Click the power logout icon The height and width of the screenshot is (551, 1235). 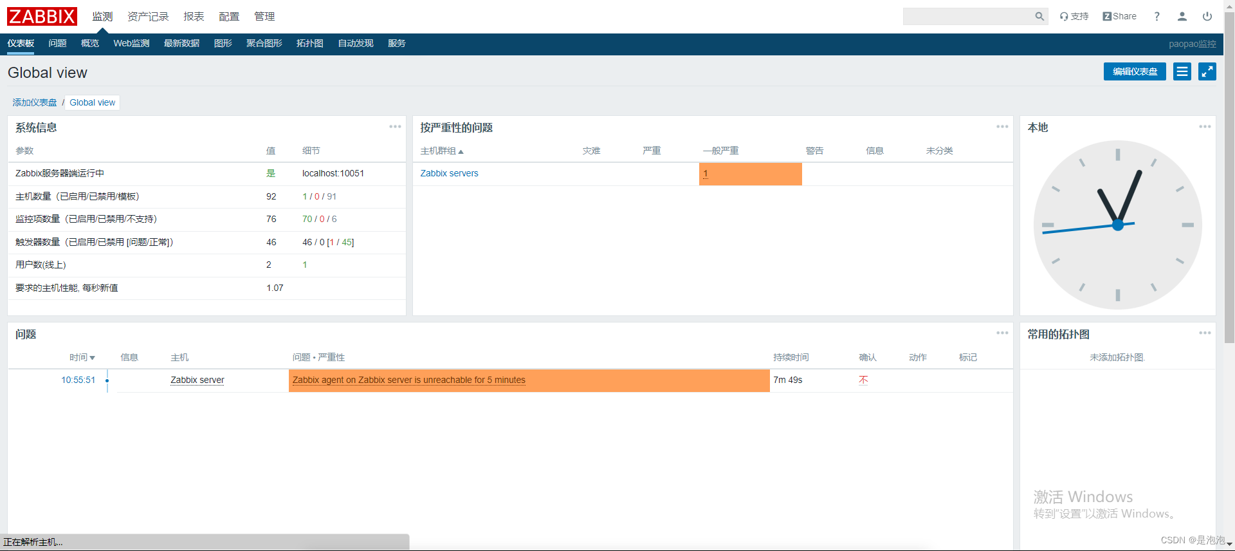[1207, 17]
